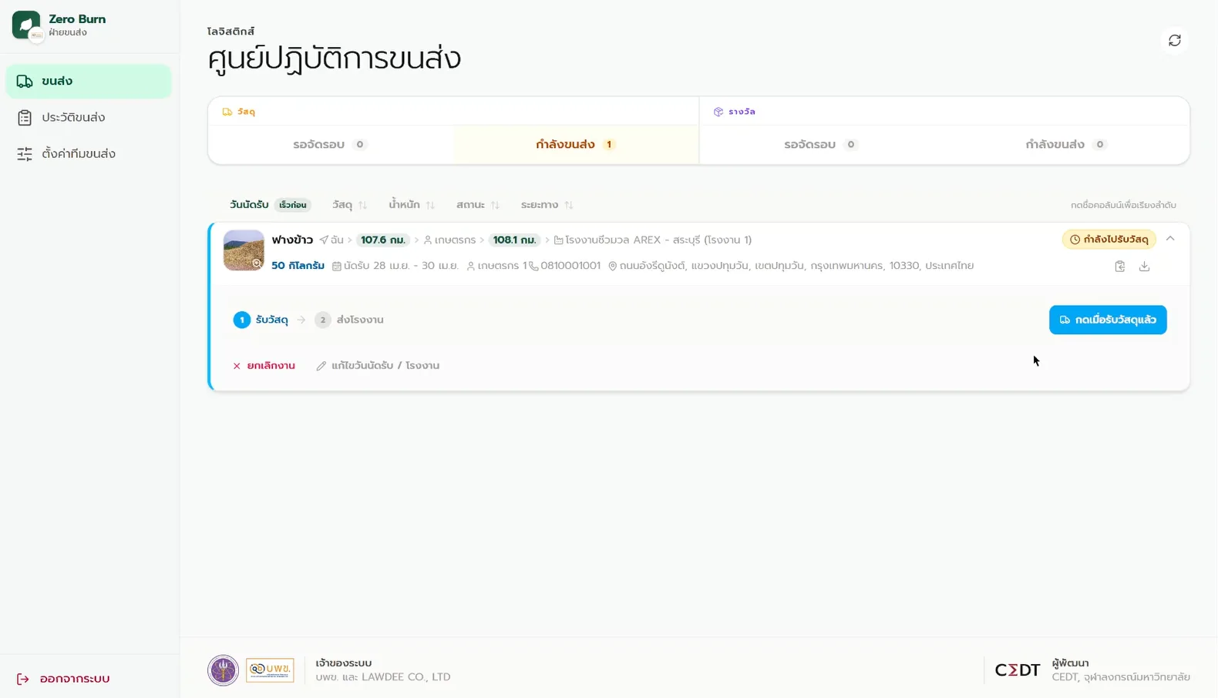This screenshot has width=1218, height=698.
Task: Click the 108.1 กม. distance badge
Action: click(x=515, y=240)
